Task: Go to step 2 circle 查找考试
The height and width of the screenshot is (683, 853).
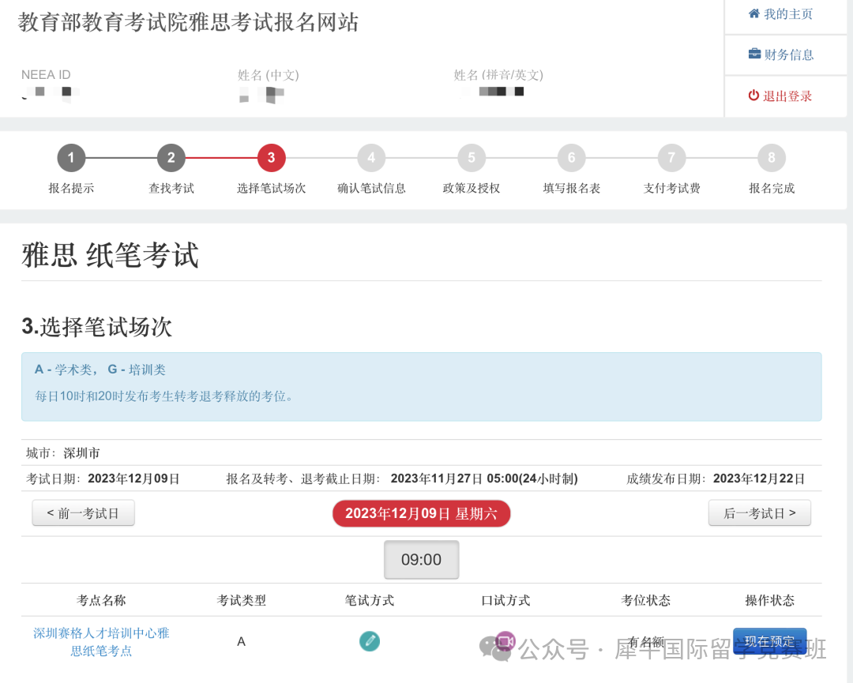Action: pyautogui.click(x=171, y=158)
